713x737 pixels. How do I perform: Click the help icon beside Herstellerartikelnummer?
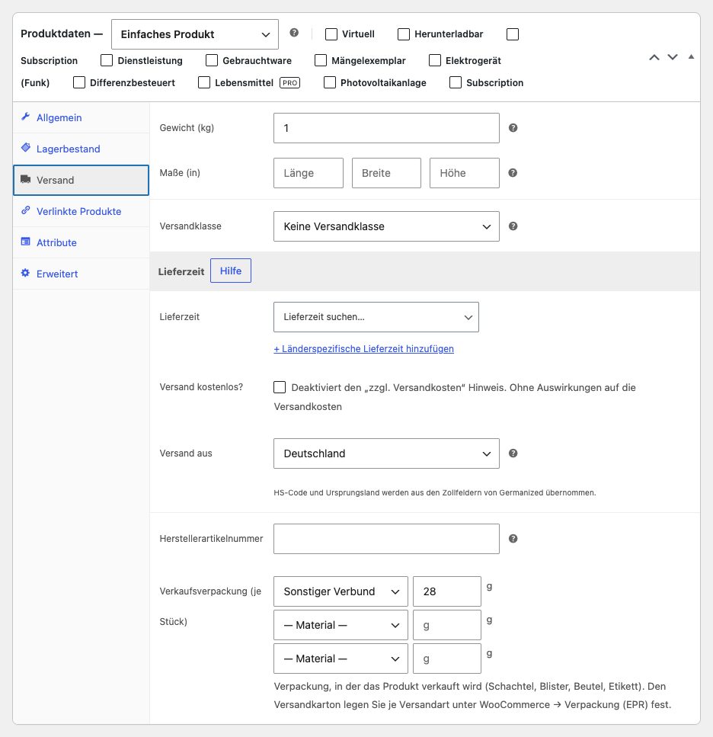pyautogui.click(x=513, y=539)
